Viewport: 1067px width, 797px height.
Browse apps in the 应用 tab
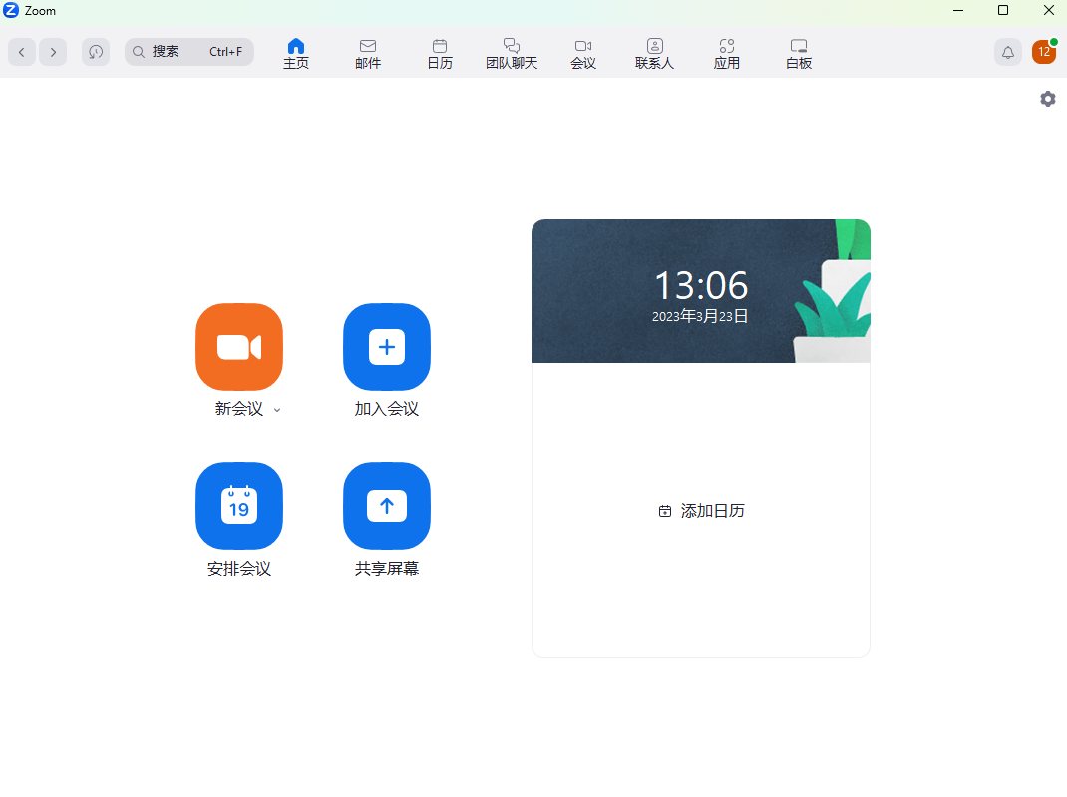(x=726, y=52)
